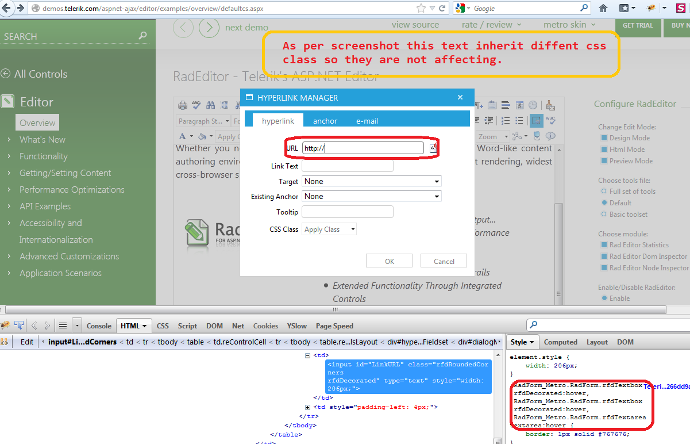690x444 pixels.
Task: Open the Computed side panel tab
Action: pyautogui.click(x=561, y=342)
